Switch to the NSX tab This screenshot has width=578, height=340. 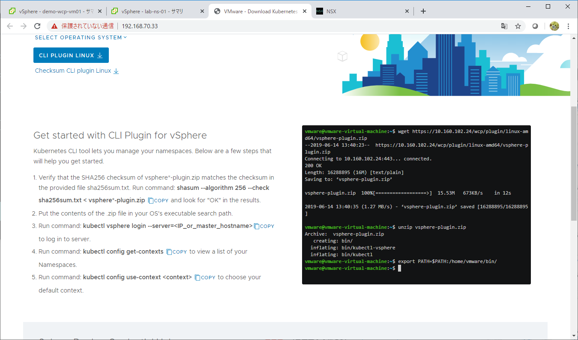(363, 12)
